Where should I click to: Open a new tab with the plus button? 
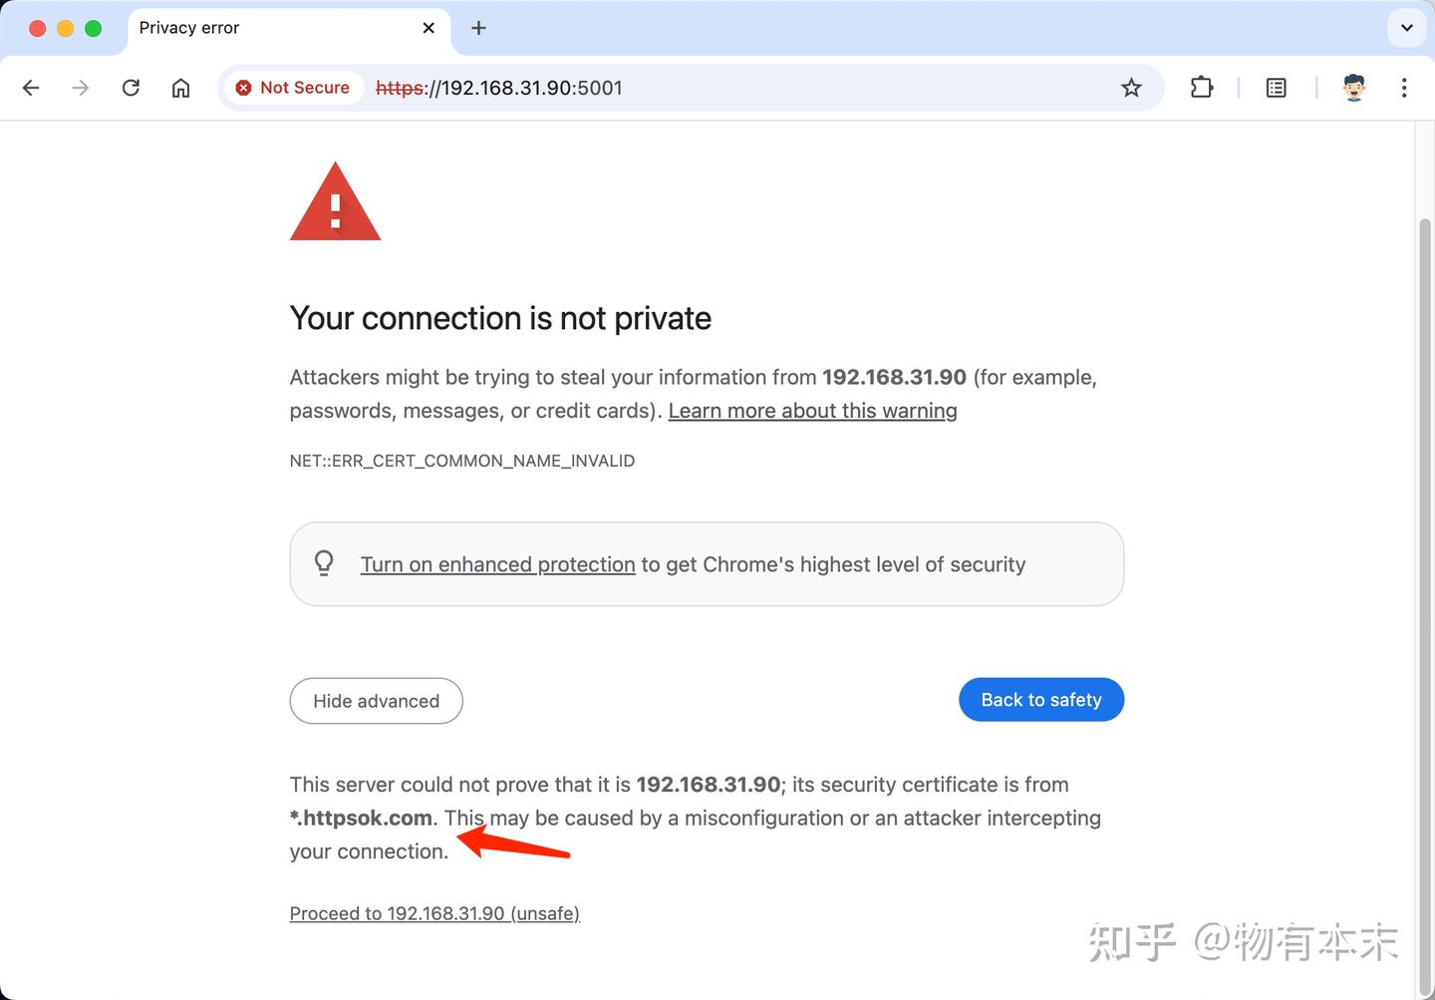[478, 28]
